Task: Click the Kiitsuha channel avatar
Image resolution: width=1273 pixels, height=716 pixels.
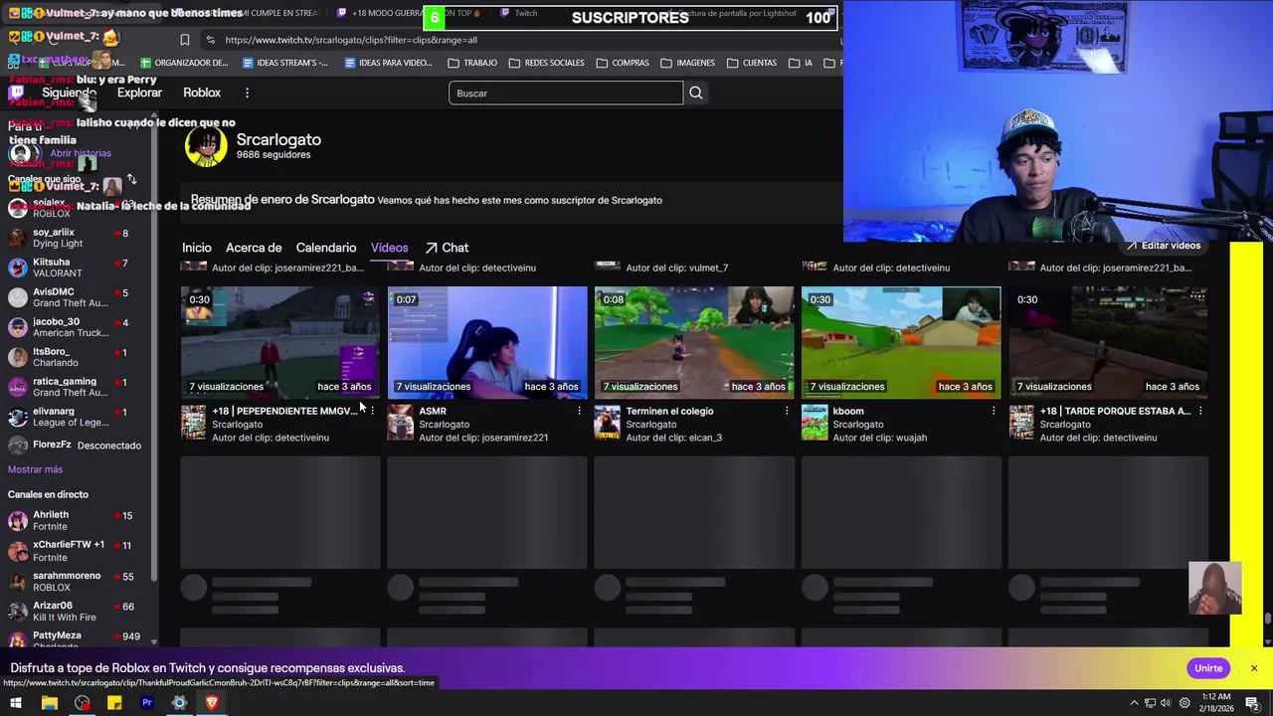Action: click(x=18, y=268)
